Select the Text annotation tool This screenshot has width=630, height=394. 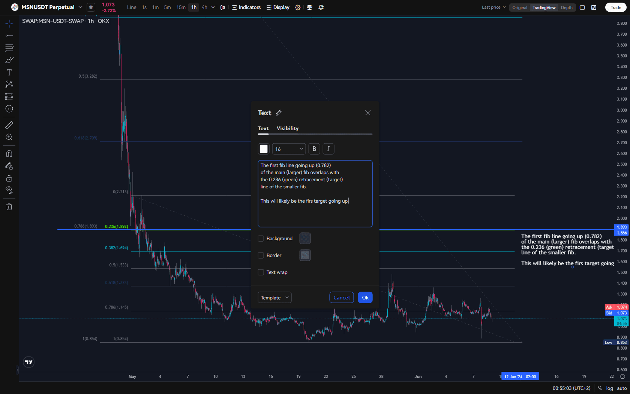coord(9,72)
